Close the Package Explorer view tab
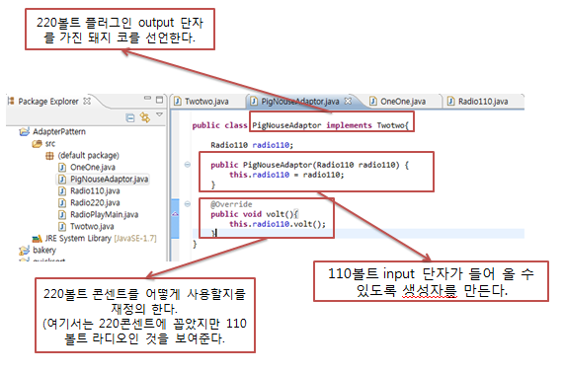This screenshot has width=564, height=372. 87,101
